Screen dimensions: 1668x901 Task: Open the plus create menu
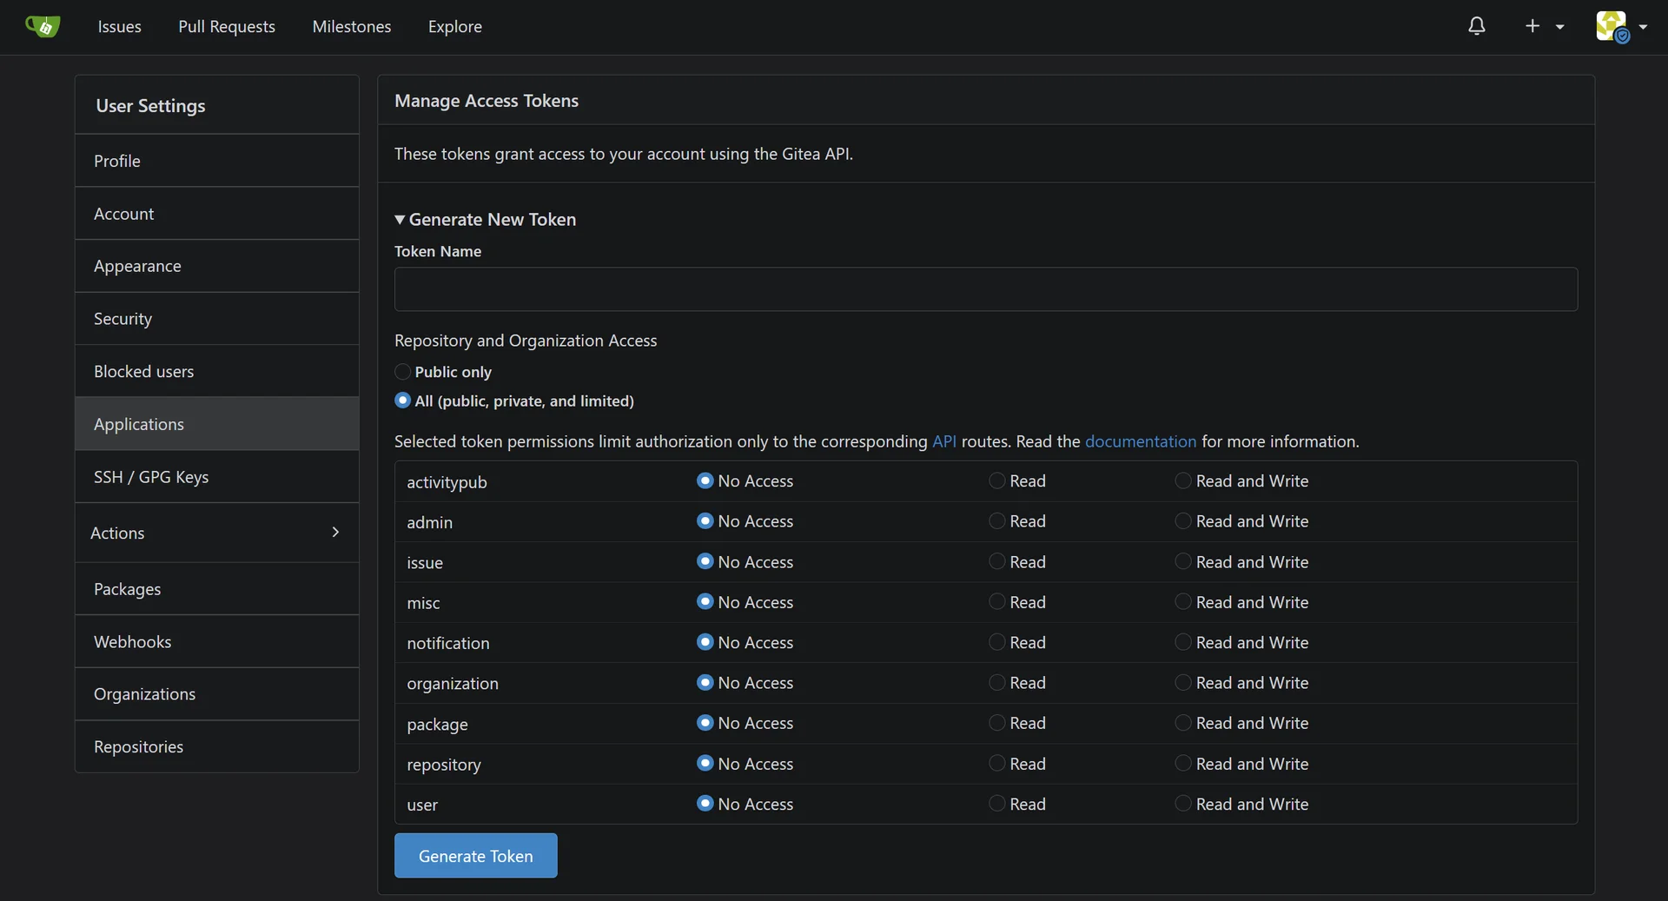tap(1544, 27)
